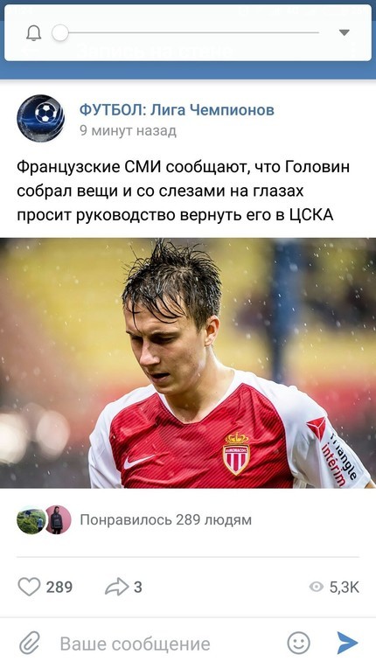Image resolution: width=376 pixels, height=668 pixels.
Task: Open the soccer ball group avatar
Action: click(41, 118)
